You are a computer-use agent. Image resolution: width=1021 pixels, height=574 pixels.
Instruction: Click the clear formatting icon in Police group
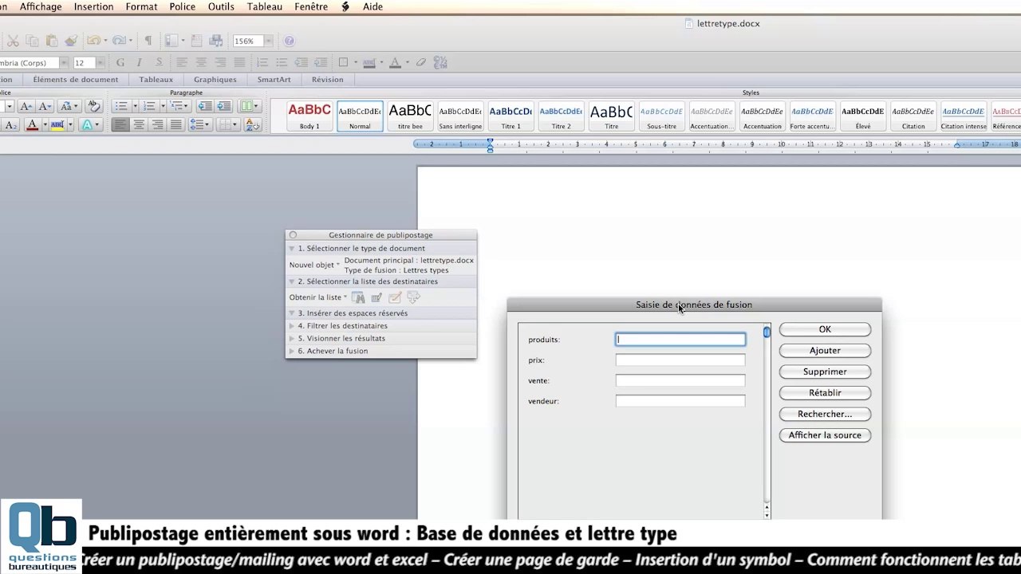pos(93,106)
